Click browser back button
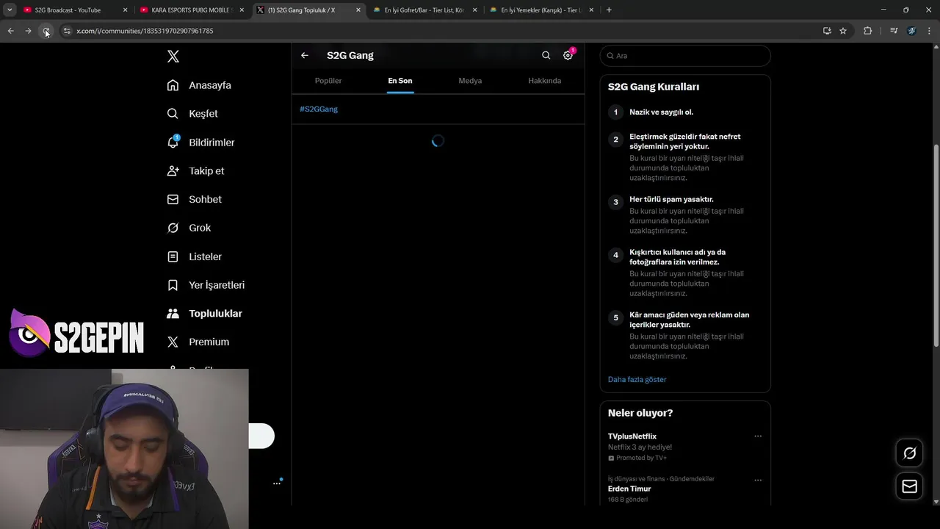Screen dimensions: 940x529 [10, 31]
